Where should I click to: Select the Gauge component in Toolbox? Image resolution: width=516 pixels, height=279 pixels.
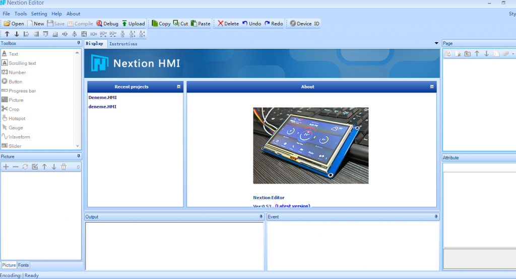15,128
